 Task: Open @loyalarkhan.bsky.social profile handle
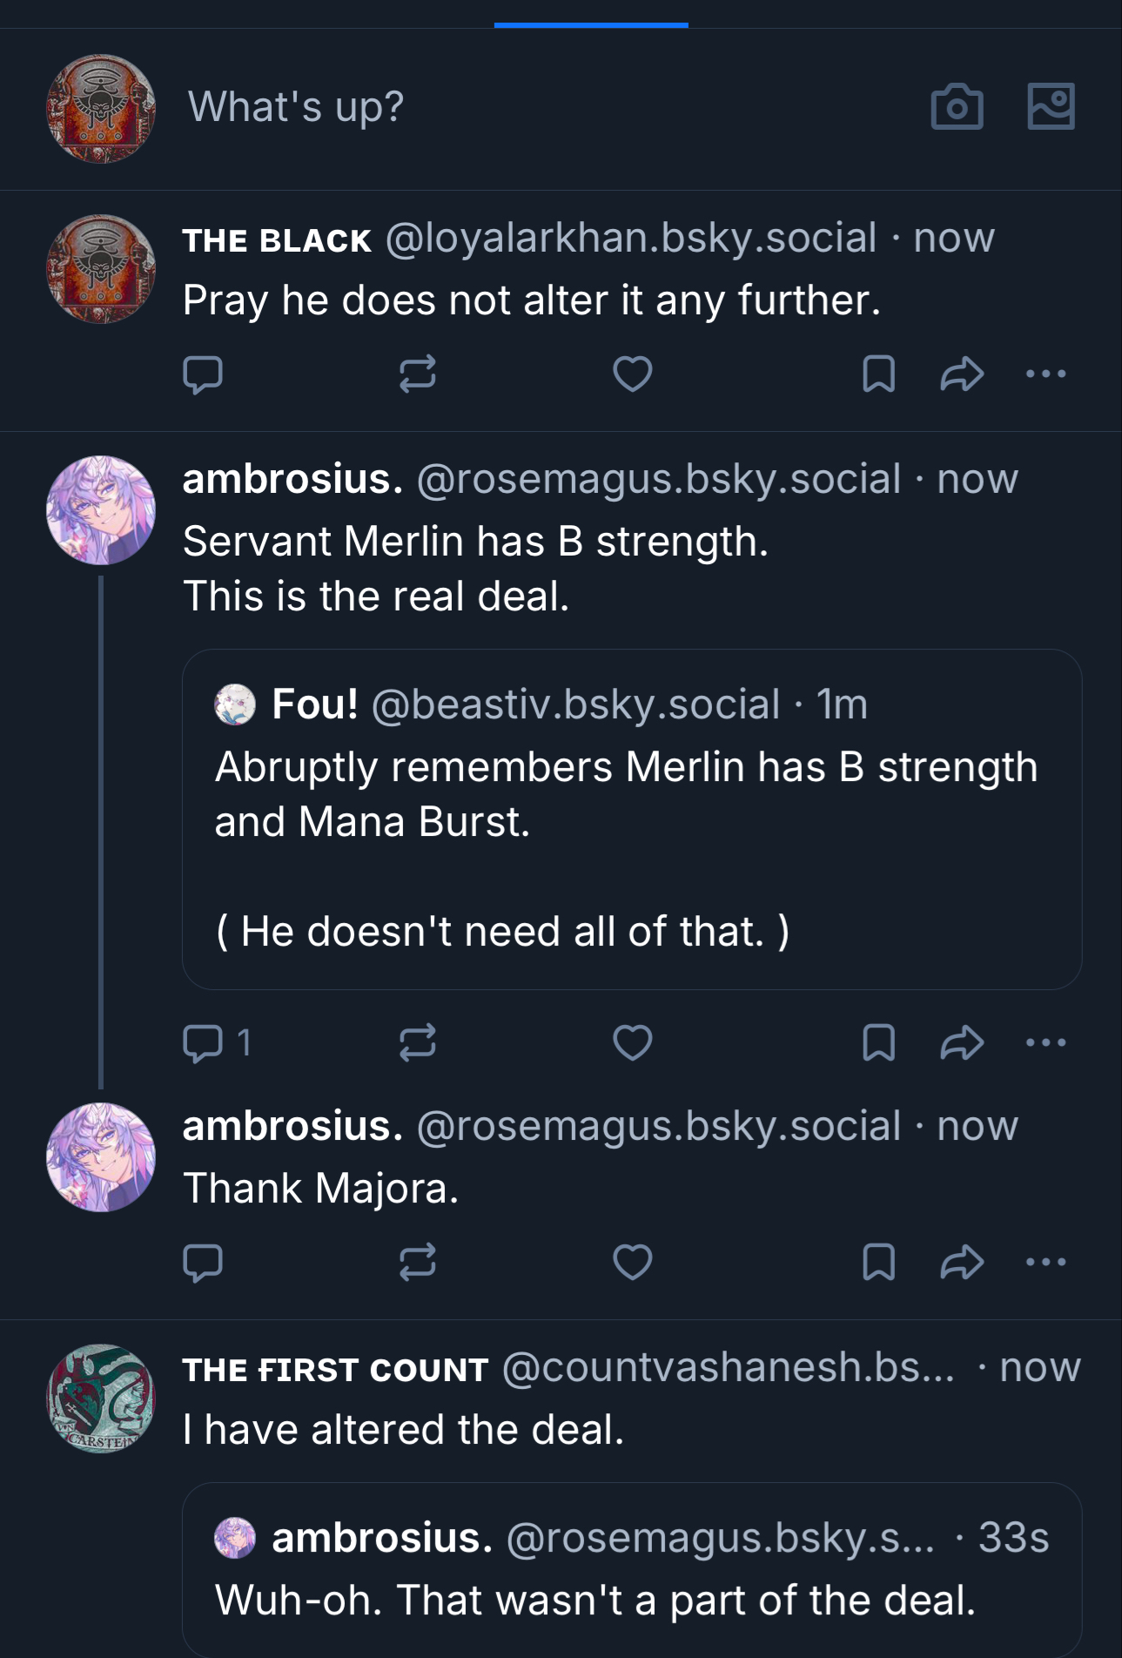[630, 238]
